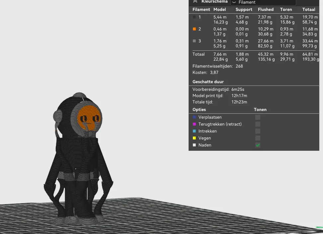The image size is (323, 234).
Task: Click filament 1 model value 5,44 m
Action: point(220,17)
